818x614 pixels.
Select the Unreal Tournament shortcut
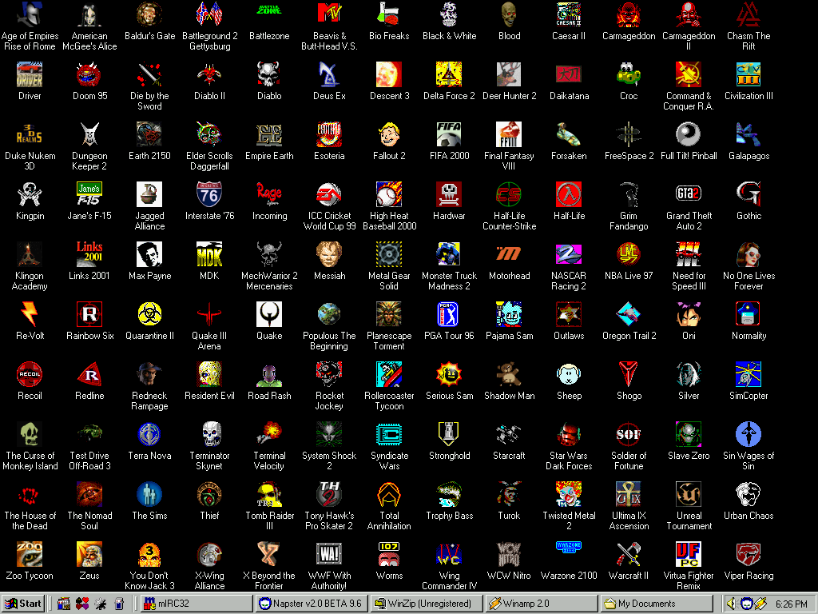pyautogui.click(x=689, y=494)
